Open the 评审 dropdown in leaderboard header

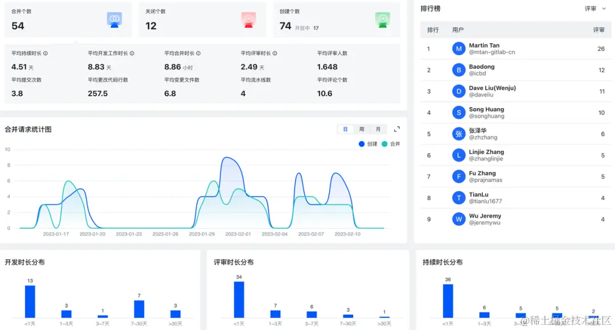point(595,9)
